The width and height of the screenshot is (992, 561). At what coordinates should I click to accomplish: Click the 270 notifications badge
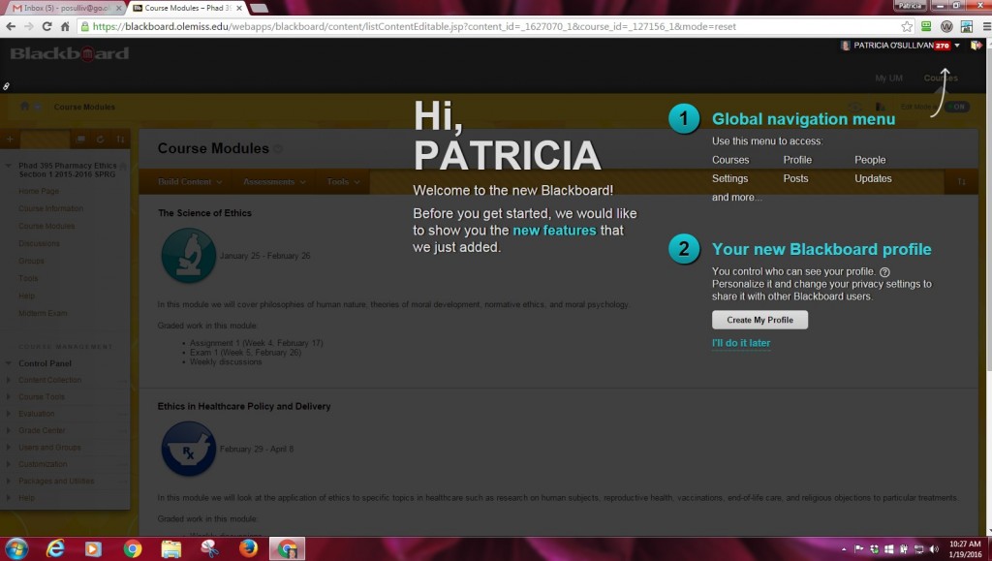tap(942, 46)
